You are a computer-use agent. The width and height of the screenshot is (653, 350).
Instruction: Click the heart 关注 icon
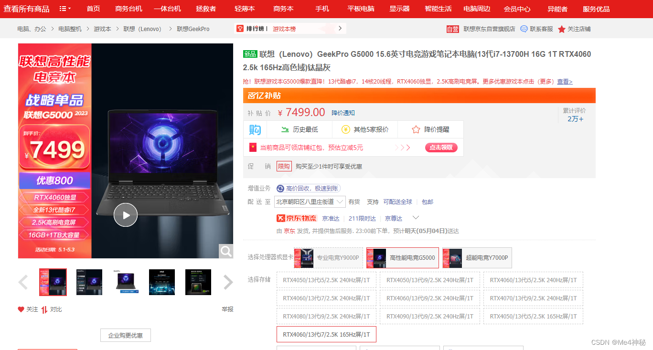click(x=21, y=309)
